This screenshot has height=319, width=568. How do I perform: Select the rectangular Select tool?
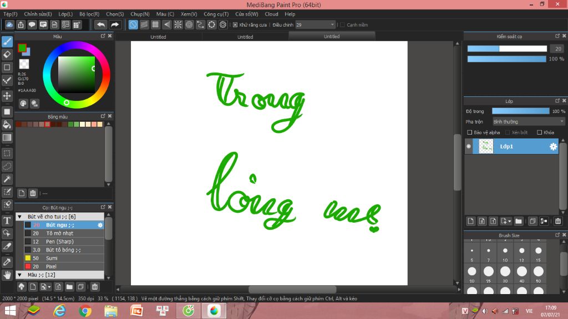[7, 153]
